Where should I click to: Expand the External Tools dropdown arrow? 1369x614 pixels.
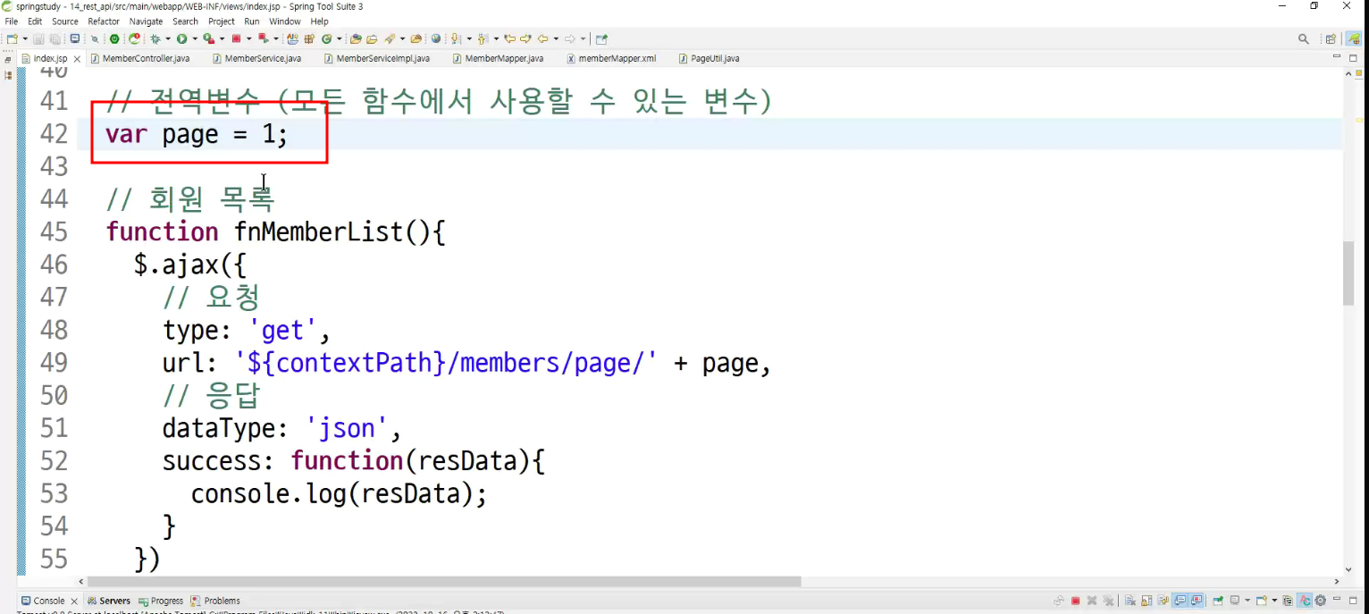pyautogui.click(x=223, y=39)
